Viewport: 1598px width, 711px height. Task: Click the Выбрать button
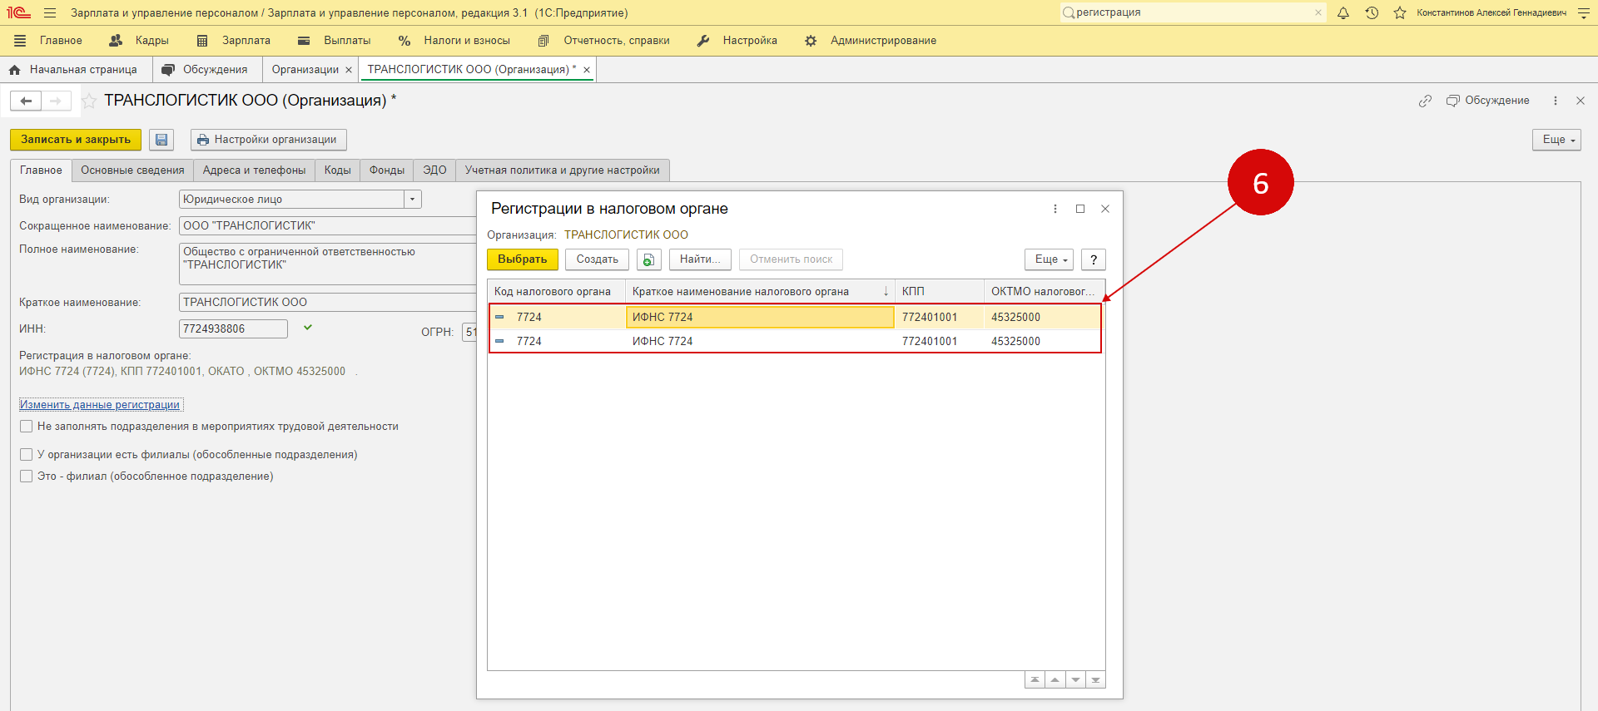click(x=523, y=259)
